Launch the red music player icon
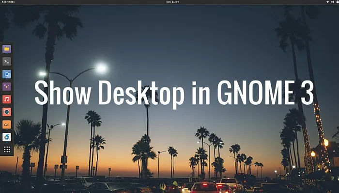 [7, 99]
